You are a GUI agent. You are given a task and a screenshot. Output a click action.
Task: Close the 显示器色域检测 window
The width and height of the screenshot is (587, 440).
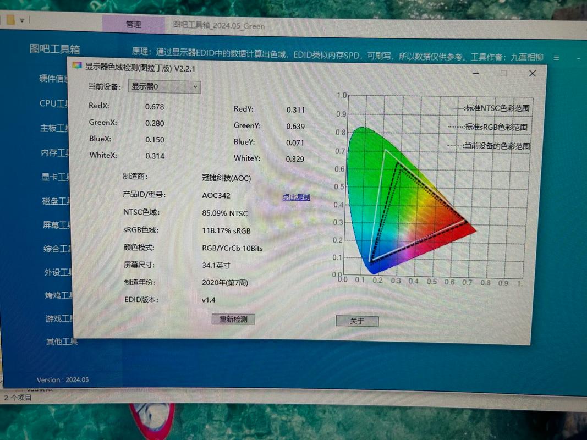tap(532, 74)
